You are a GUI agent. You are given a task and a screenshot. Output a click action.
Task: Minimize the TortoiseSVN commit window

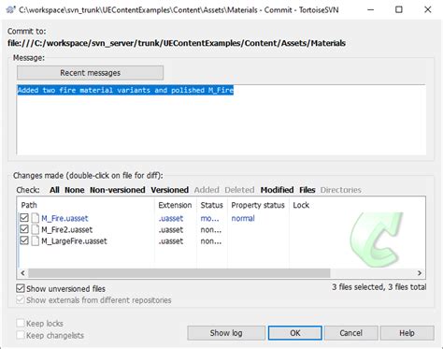tap(370, 9)
